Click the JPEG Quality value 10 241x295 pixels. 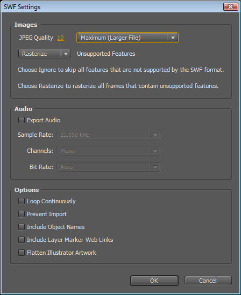tap(60, 38)
